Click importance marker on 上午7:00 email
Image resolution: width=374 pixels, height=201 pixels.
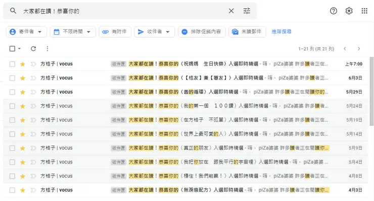(33, 64)
